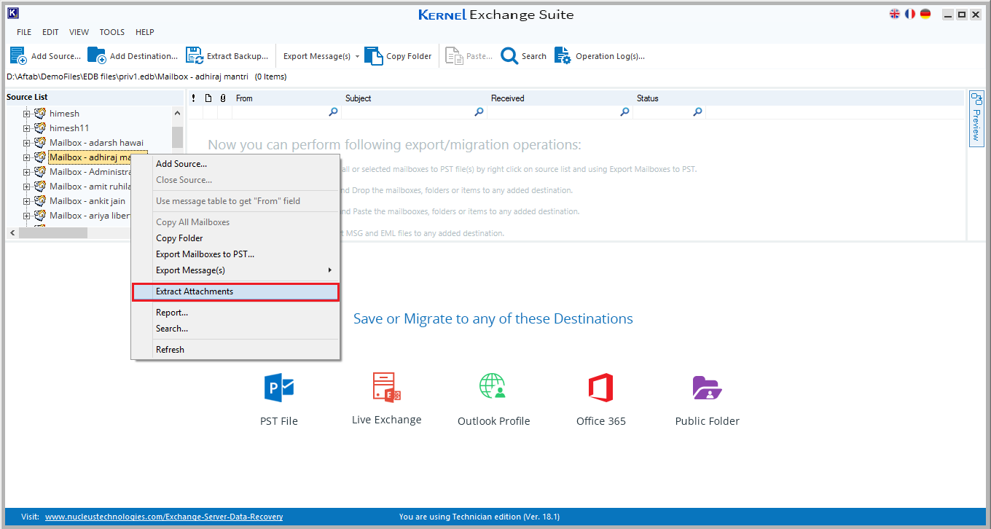991x529 pixels.
Task: Expand Mailbox - amit ruhila node
Action: tap(27, 187)
